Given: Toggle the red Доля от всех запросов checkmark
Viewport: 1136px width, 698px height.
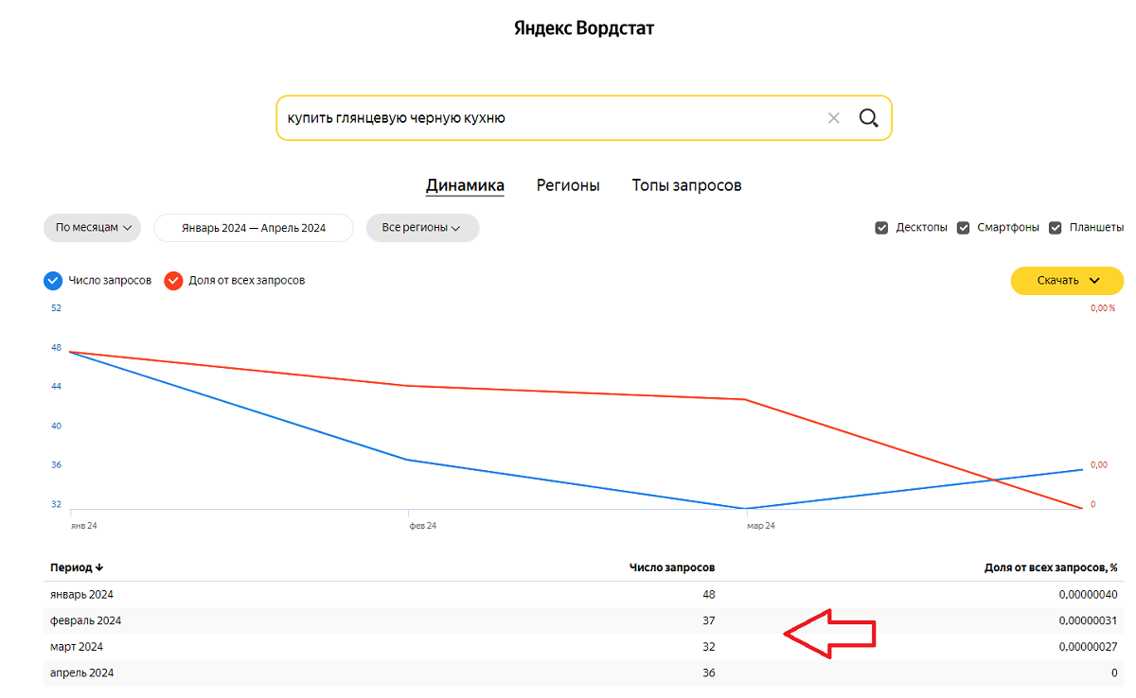Looking at the screenshot, I should coord(173,281).
